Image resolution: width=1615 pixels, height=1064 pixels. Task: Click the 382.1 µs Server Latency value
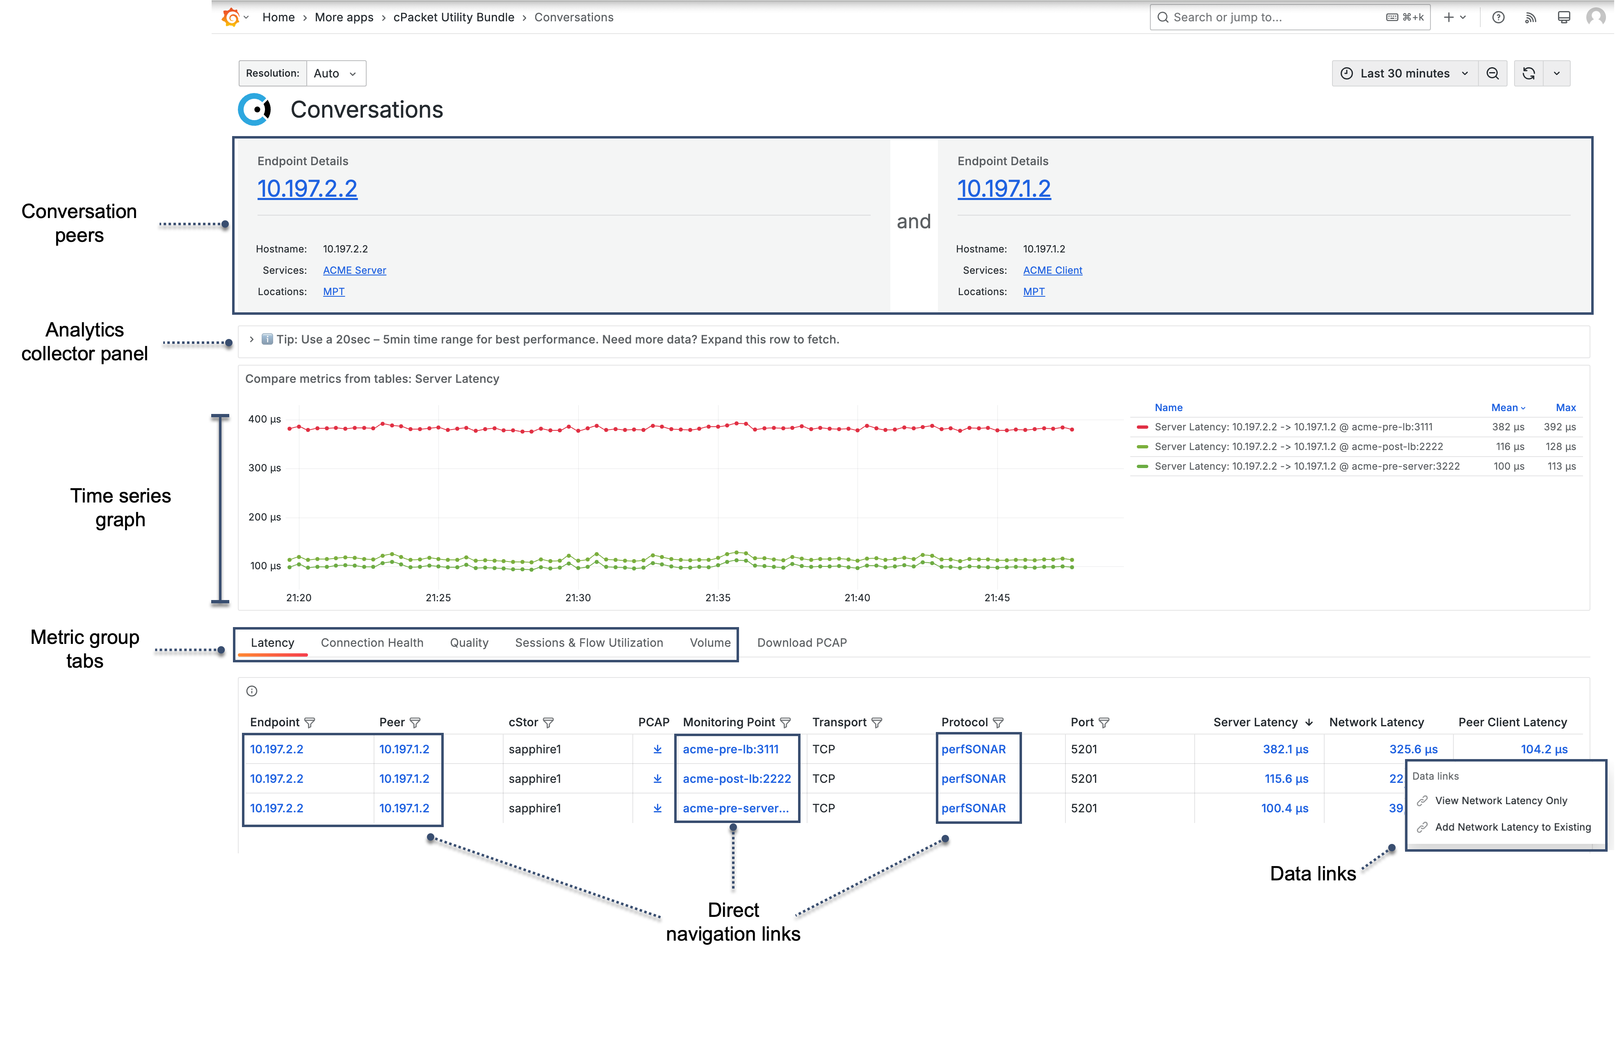click(1285, 749)
